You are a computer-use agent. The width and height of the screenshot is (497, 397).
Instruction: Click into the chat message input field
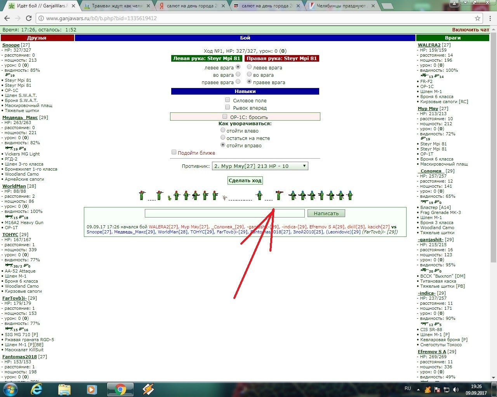click(224, 213)
